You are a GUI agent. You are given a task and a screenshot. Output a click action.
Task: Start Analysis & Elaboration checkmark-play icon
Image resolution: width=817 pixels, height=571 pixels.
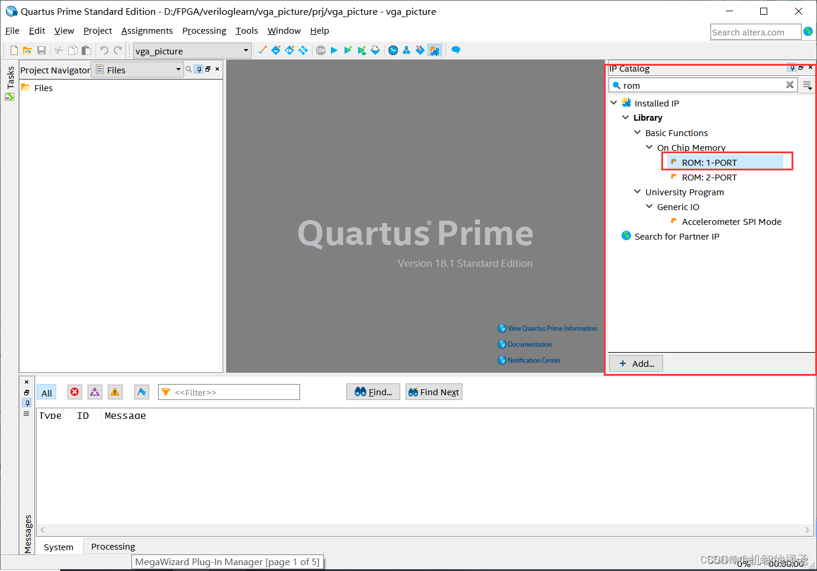pyautogui.click(x=348, y=50)
